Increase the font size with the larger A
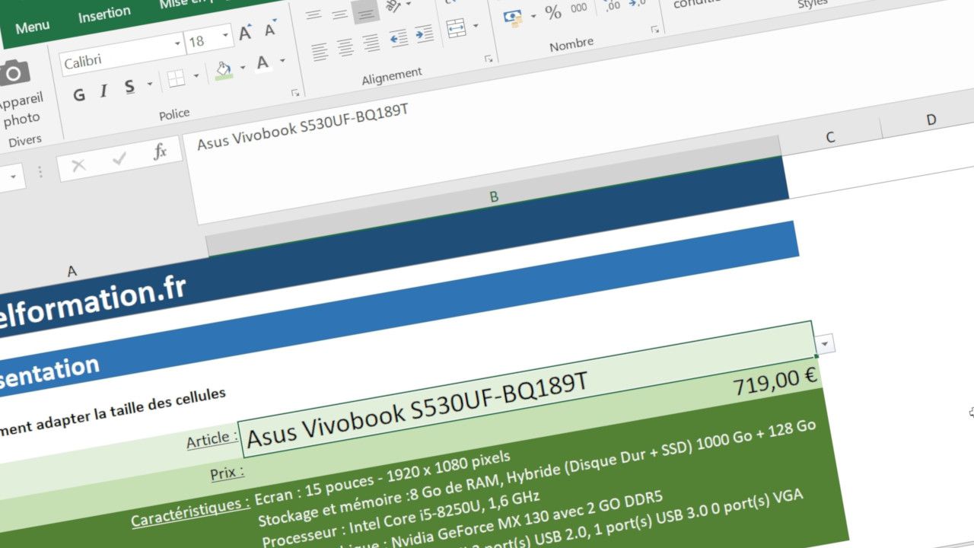 [x=245, y=33]
